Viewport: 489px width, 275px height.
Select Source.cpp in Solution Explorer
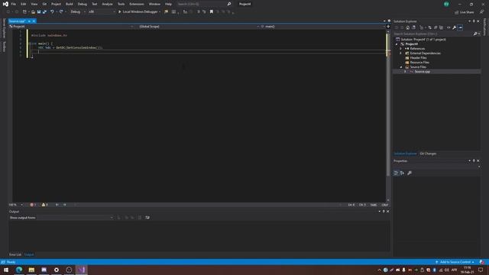point(423,72)
